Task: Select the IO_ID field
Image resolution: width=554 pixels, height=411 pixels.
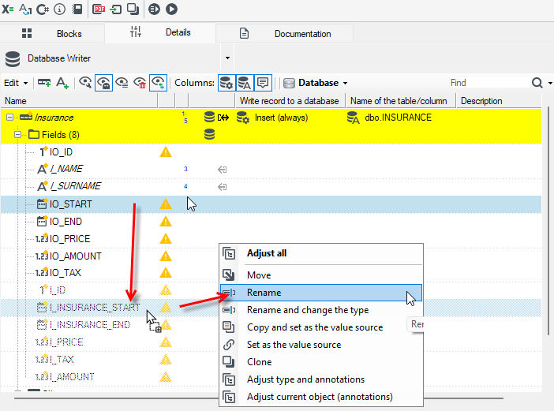Action: 61,152
